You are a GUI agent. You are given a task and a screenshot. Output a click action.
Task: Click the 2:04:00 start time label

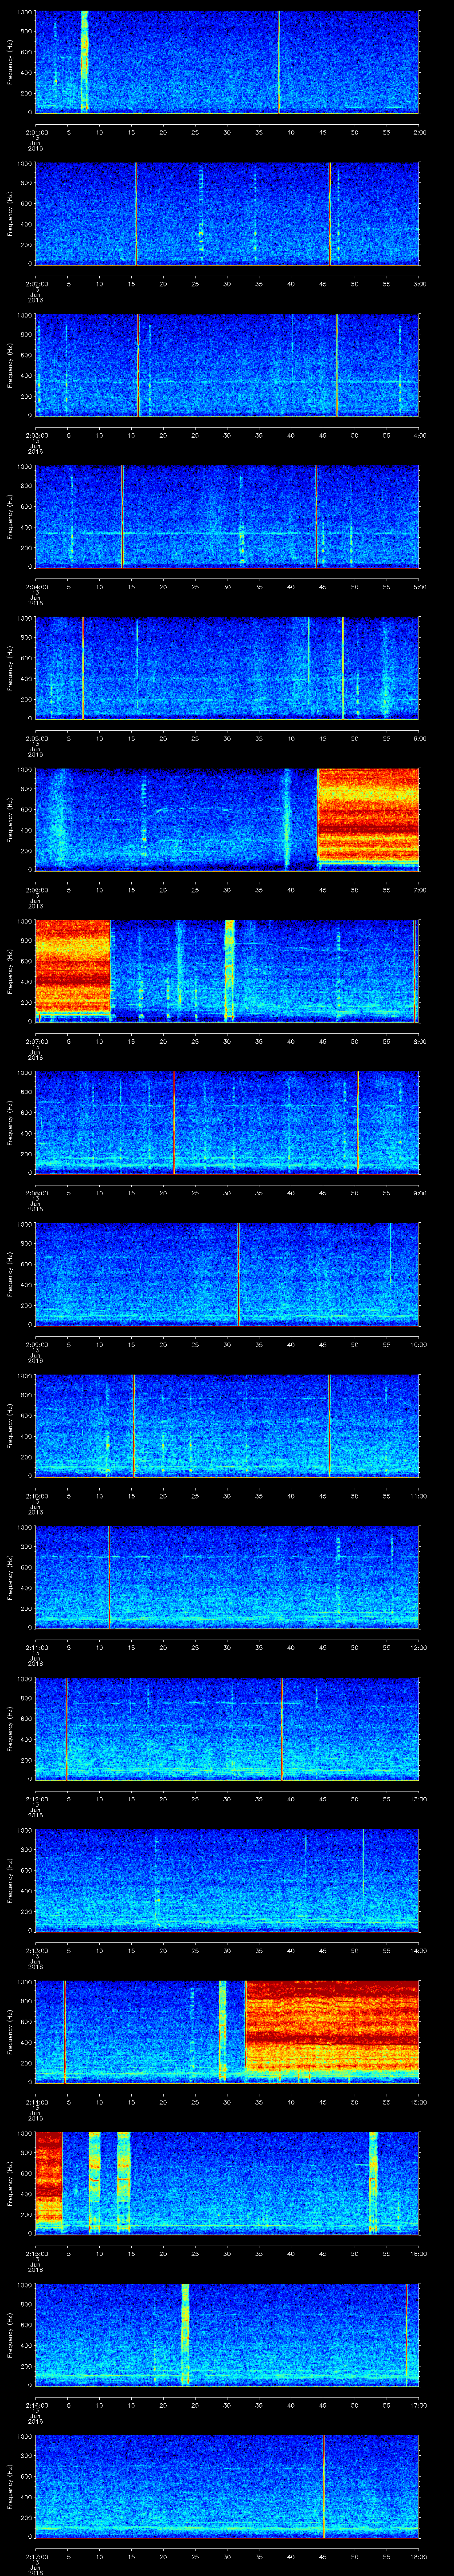[x=36, y=586]
